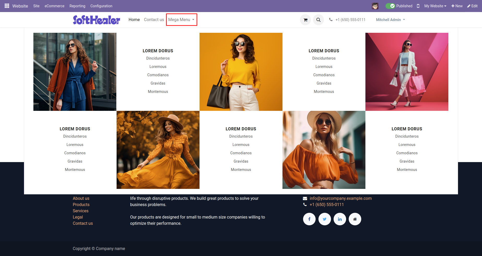This screenshot has width=482, height=256.
Task: Go to Contact us in the header
Action: (x=154, y=20)
